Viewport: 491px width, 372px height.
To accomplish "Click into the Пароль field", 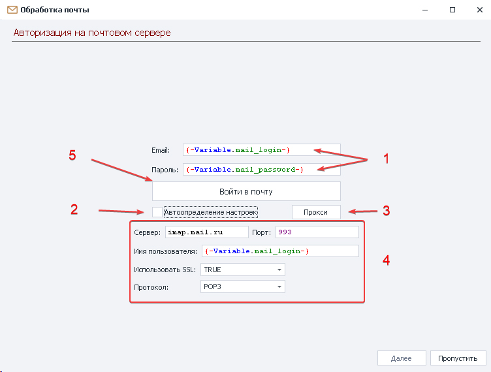I will coord(261,170).
